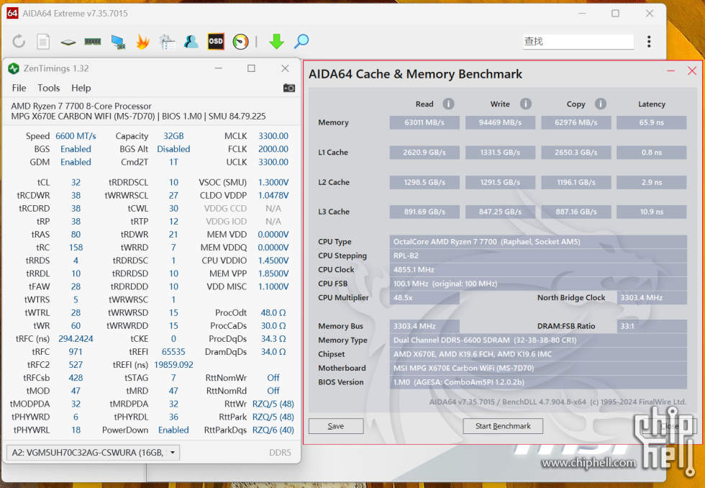Image resolution: width=705 pixels, height=488 pixels.
Task: Click the Save button in benchmark window
Action: tap(336, 426)
